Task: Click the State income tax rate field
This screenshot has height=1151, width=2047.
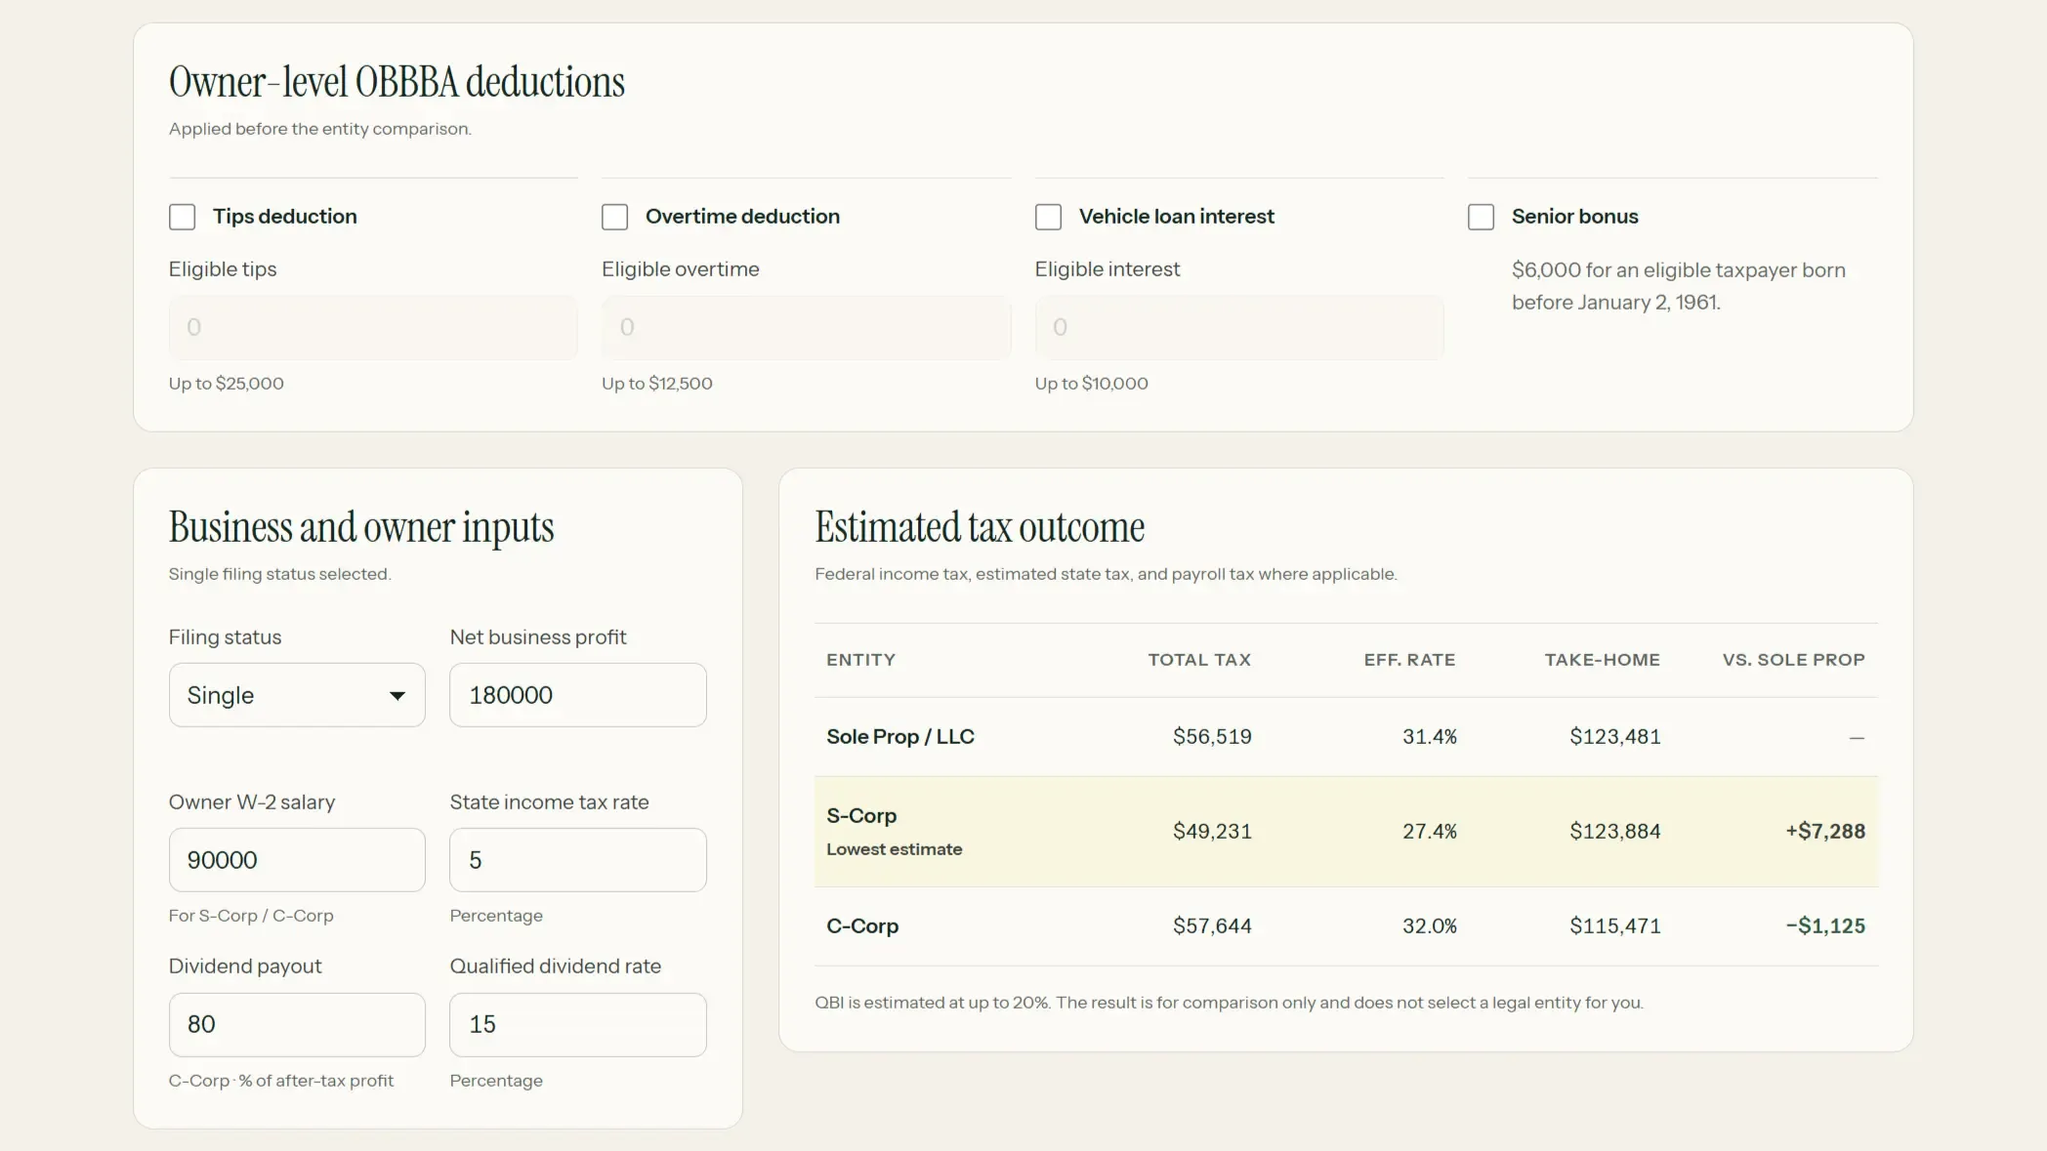Action: pos(578,860)
